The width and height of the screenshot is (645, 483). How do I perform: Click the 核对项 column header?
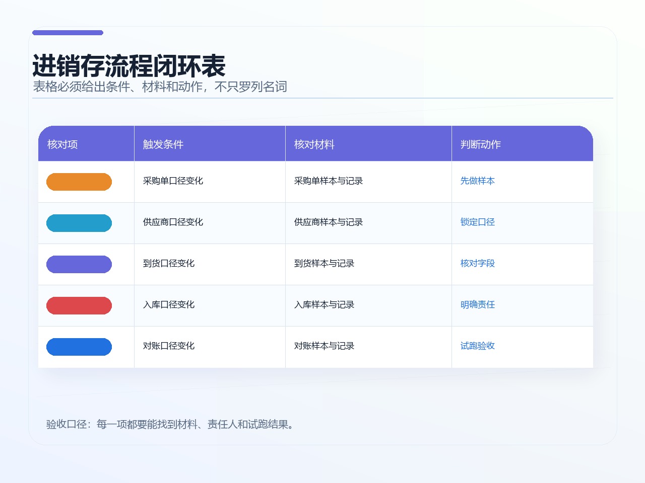click(x=86, y=144)
